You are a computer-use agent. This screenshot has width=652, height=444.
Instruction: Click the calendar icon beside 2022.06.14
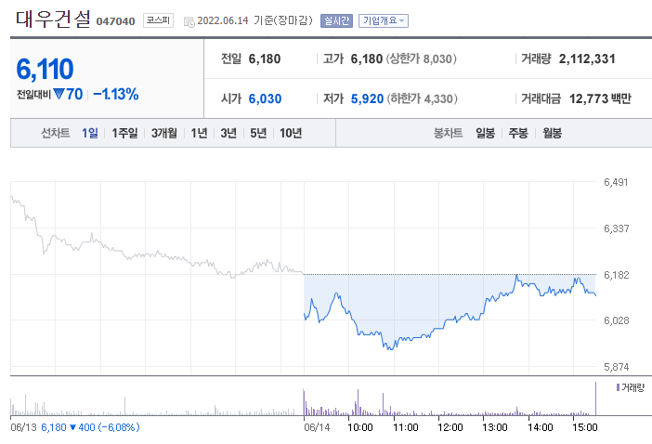point(189,21)
